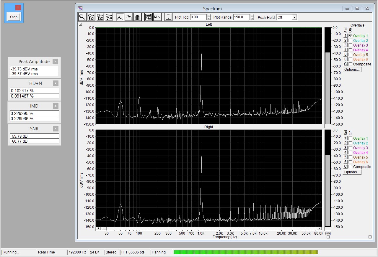Enable Overlay 6 in the Left channel
Image resolution: width=378 pixels, height=257 pixels.
coord(350,59)
